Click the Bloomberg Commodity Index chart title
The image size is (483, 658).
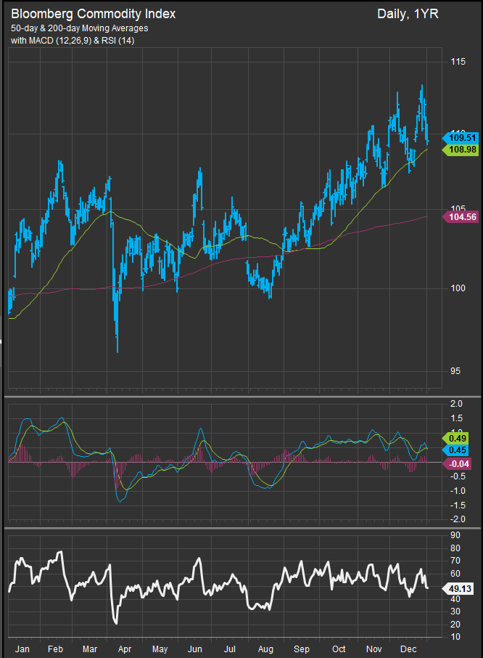93,14
